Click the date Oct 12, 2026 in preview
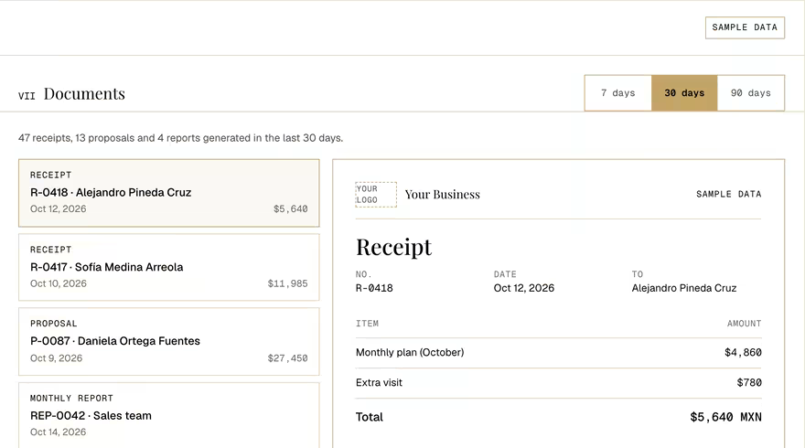Screen dimensions: 805x448 click(x=523, y=288)
